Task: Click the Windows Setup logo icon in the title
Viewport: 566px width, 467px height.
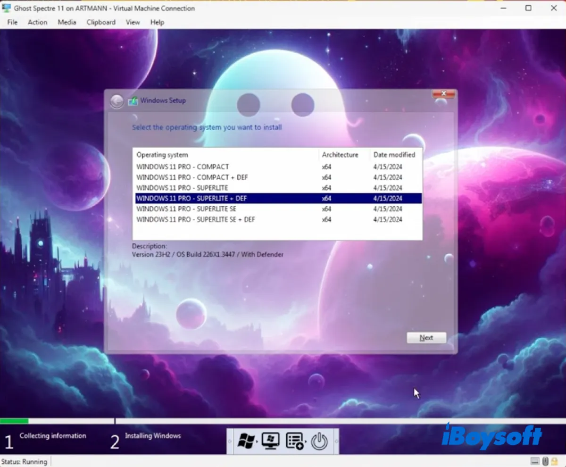Action: 133,100
